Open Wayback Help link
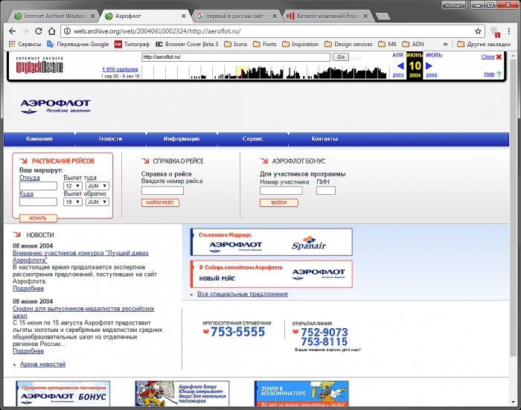 pos(489,74)
